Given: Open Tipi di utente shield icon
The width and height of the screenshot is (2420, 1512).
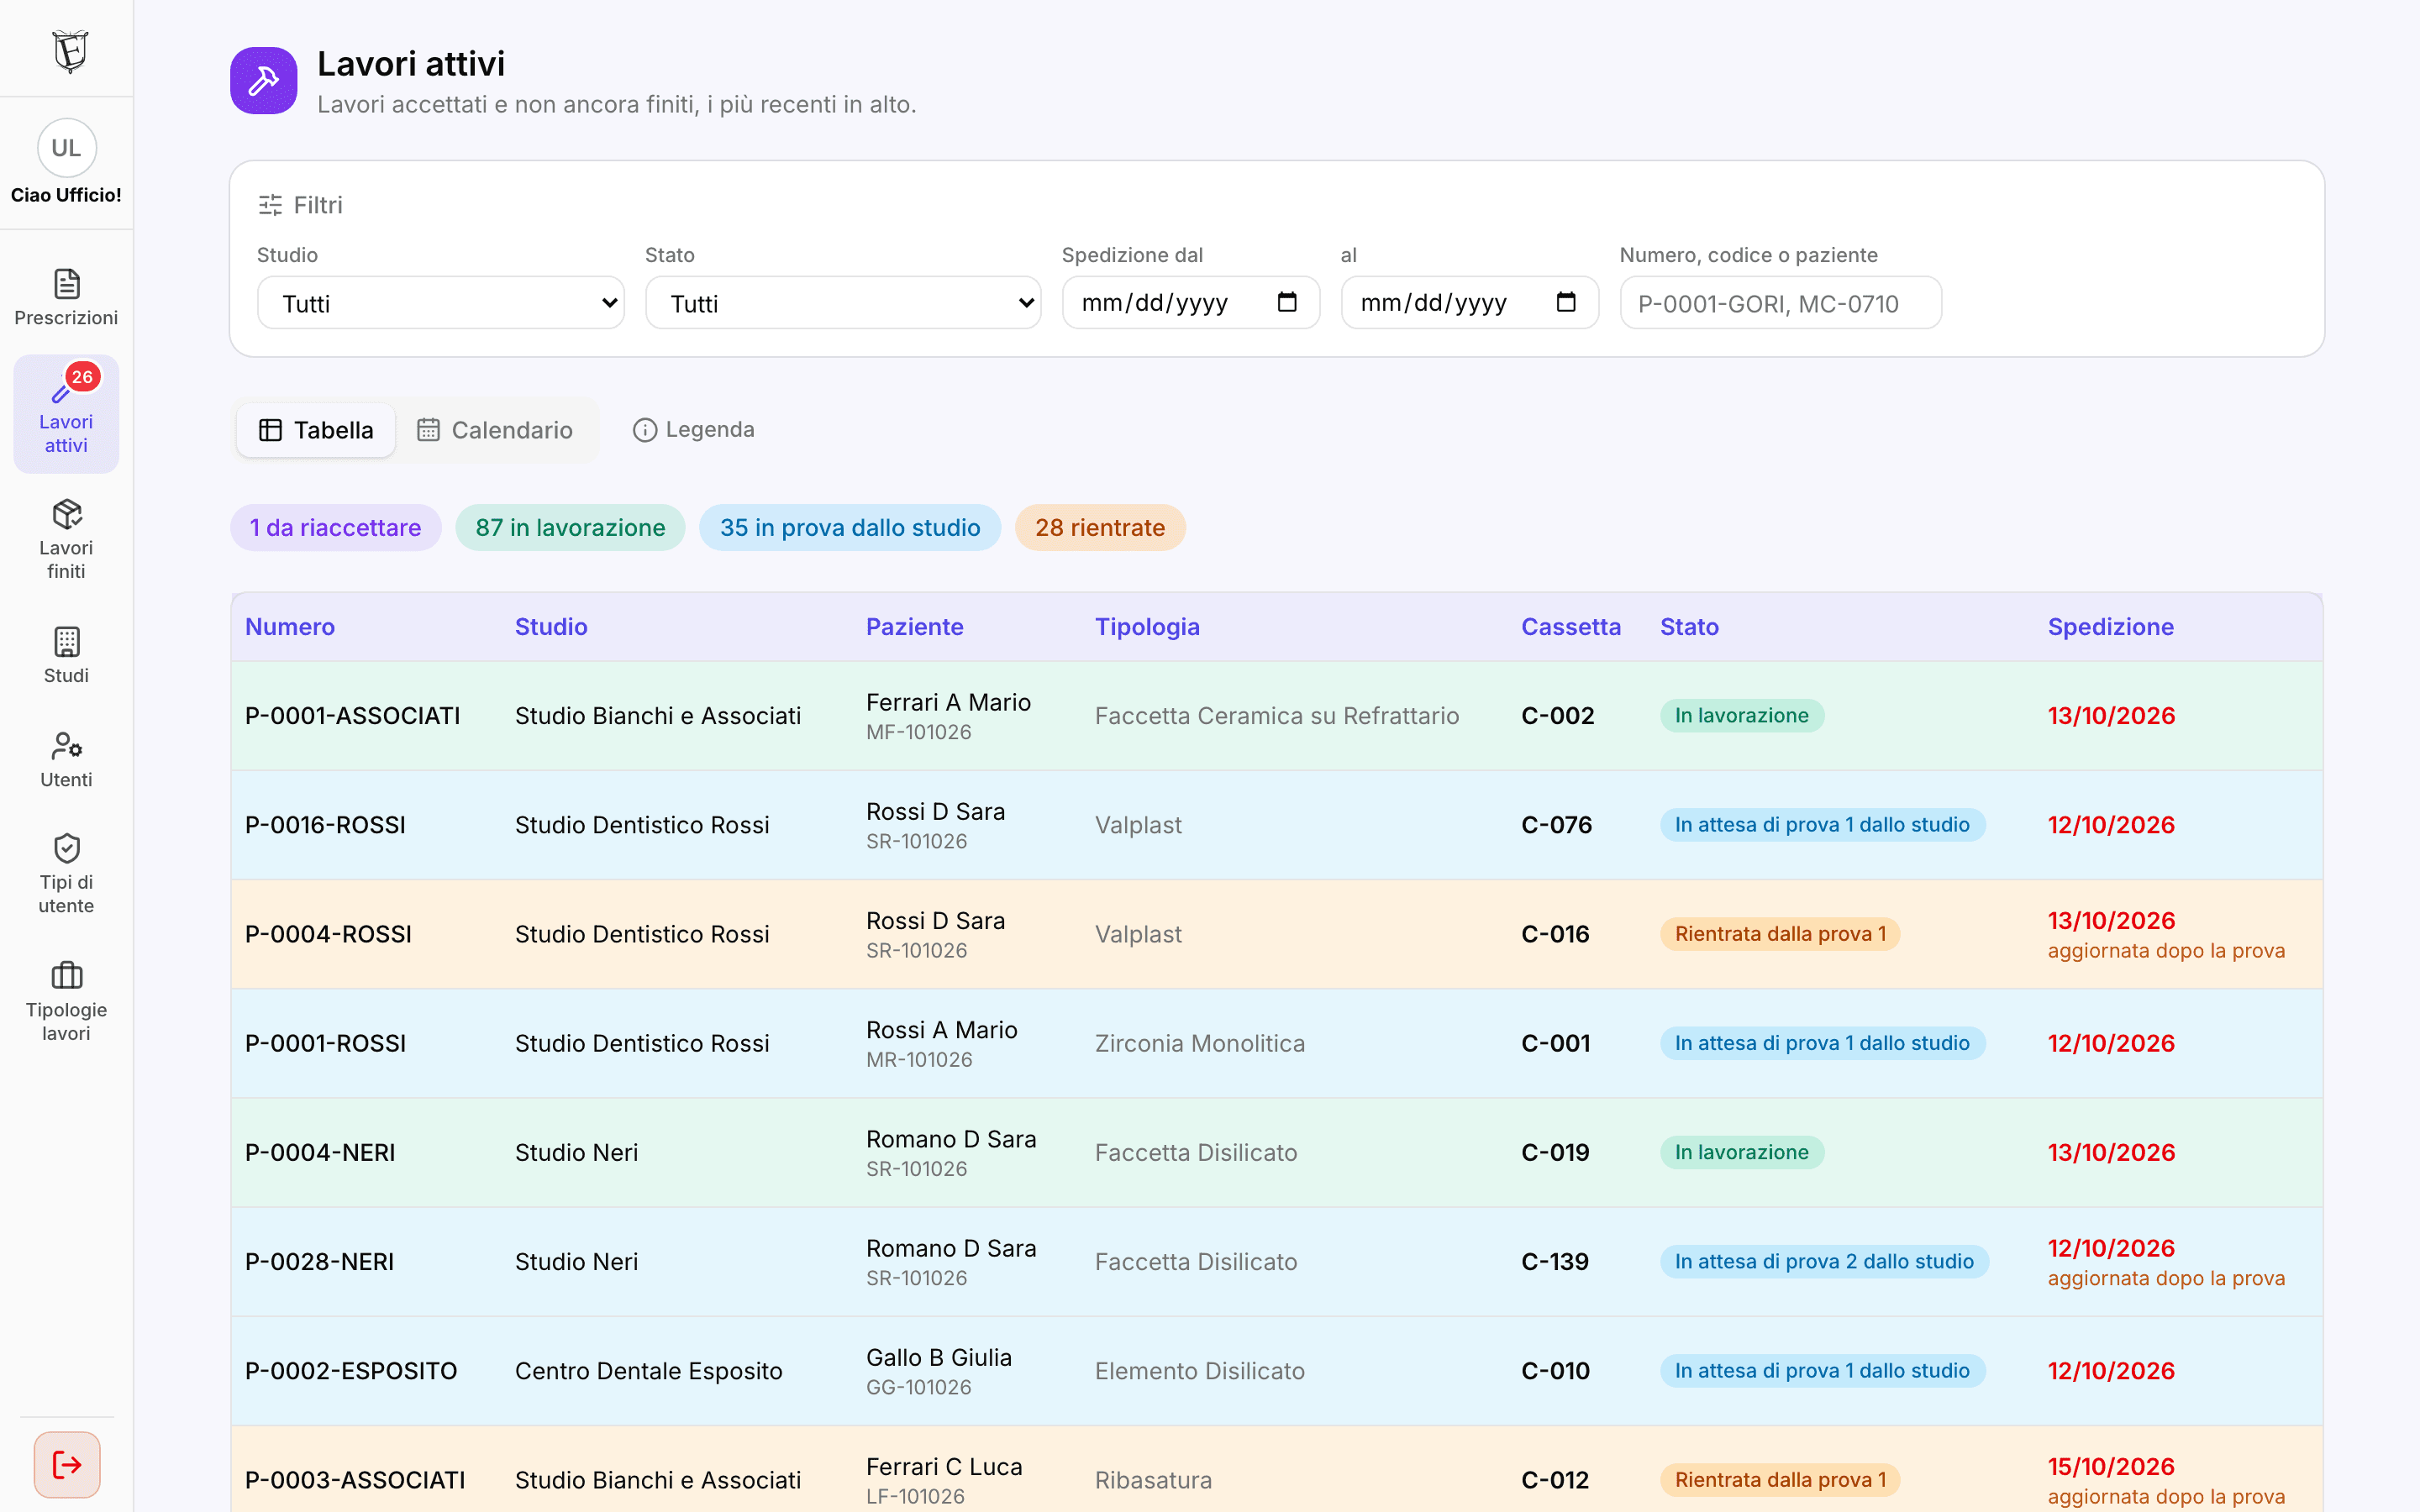Looking at the screenshot, I should (66, 848).
